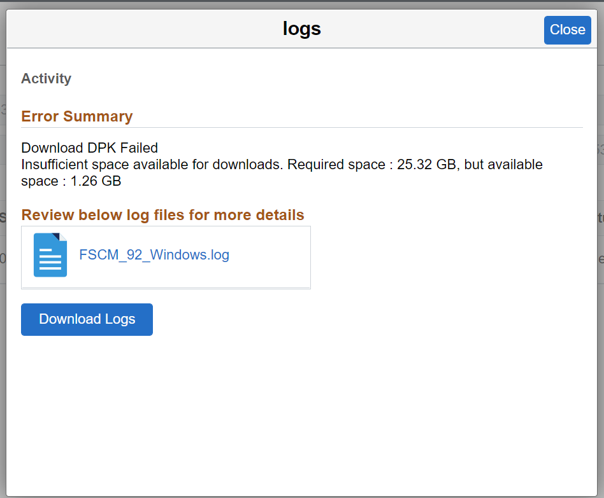604x498 pixels.
Task: Open the FSCM_92_Windows.log link
Action: [154, 255]
